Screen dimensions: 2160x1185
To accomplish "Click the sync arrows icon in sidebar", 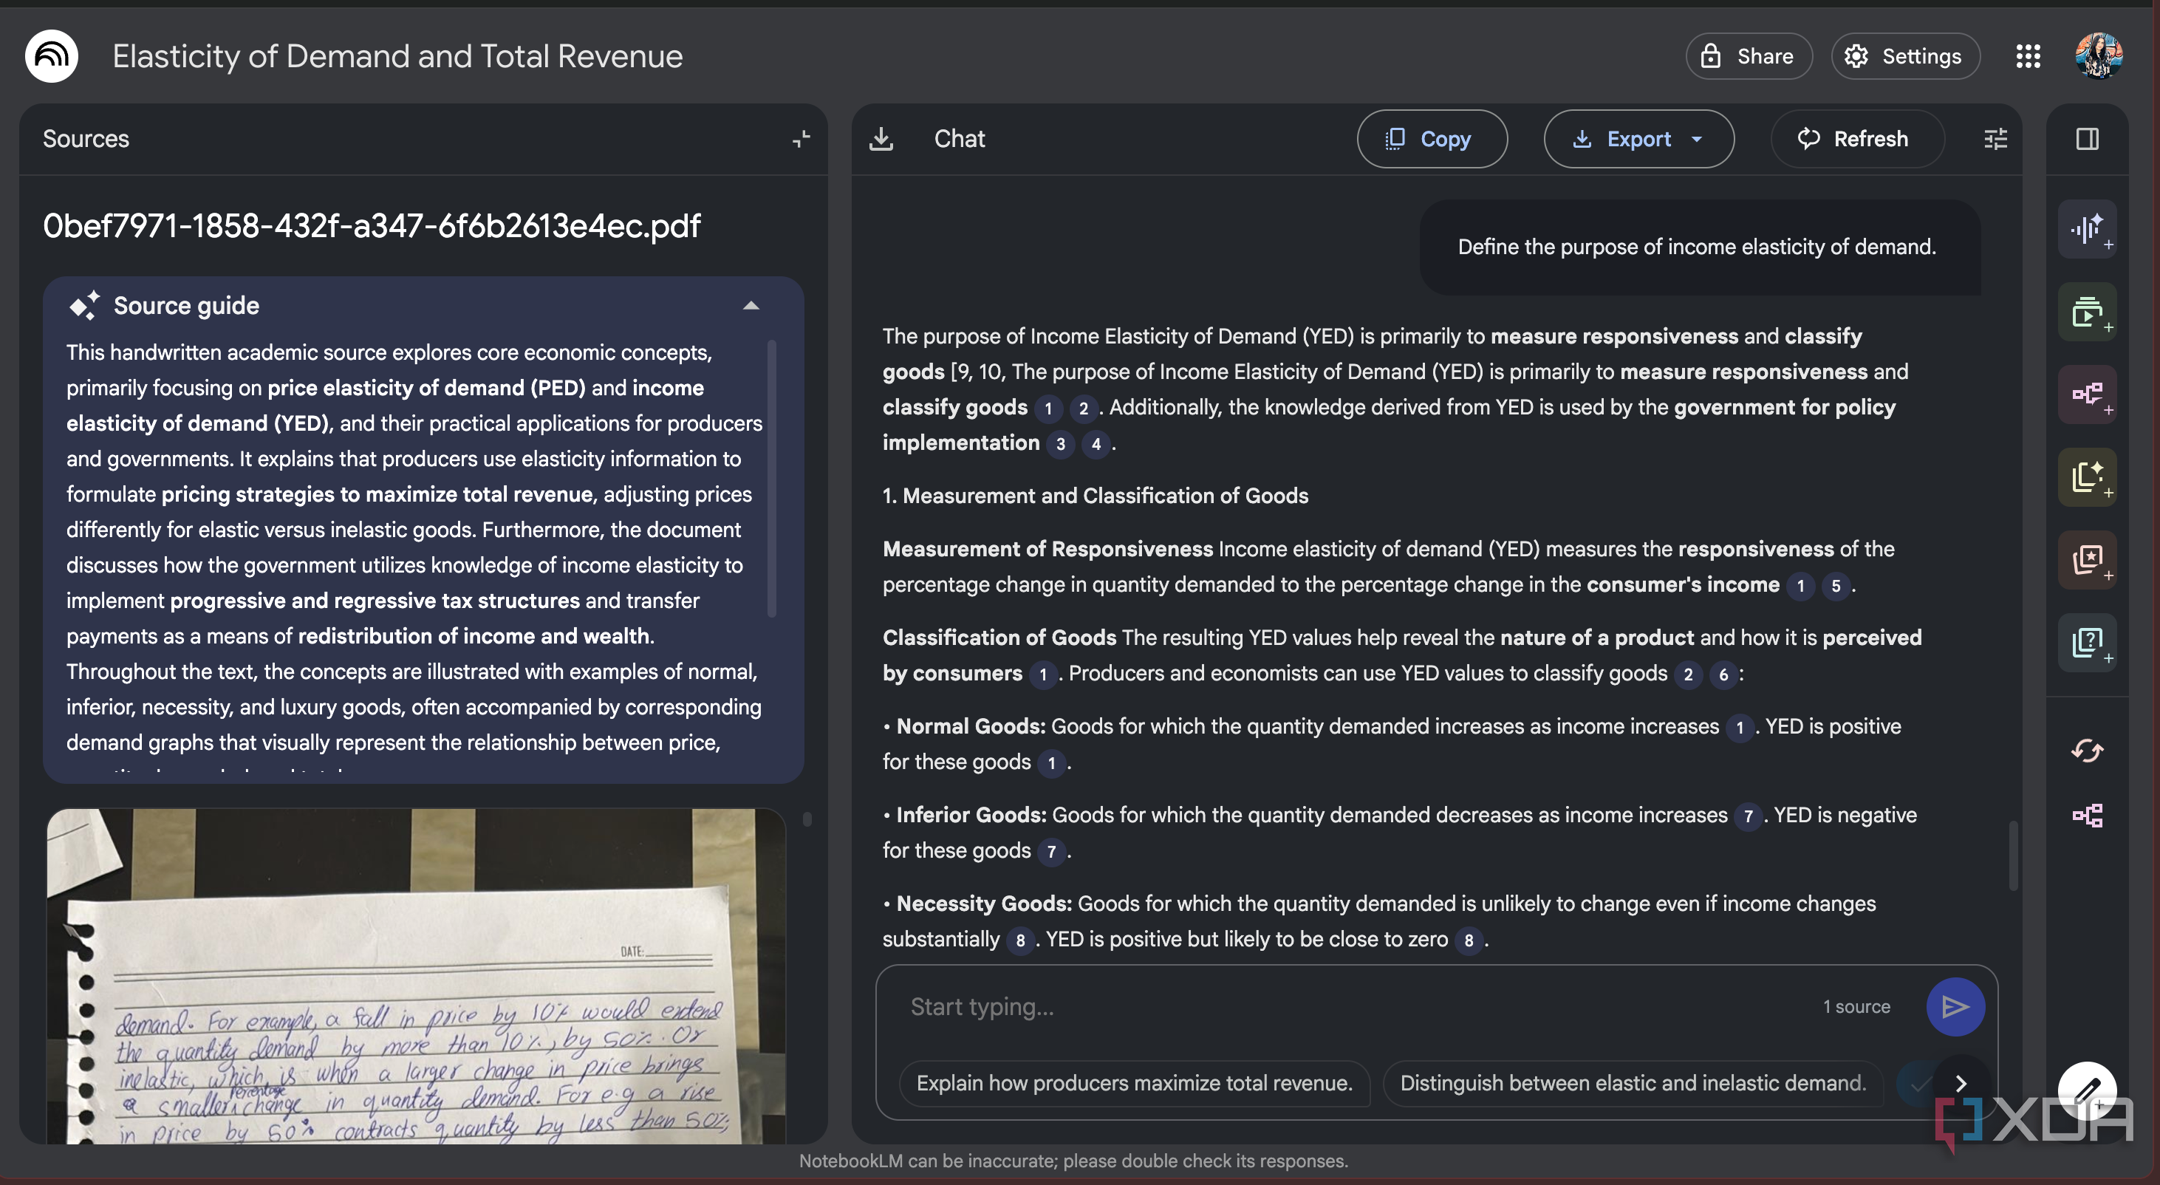I will tap(2087, 750).
